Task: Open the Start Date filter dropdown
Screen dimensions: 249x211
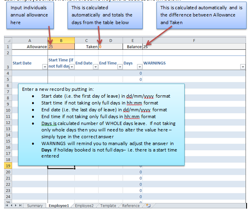Action: tap(44, 67)
